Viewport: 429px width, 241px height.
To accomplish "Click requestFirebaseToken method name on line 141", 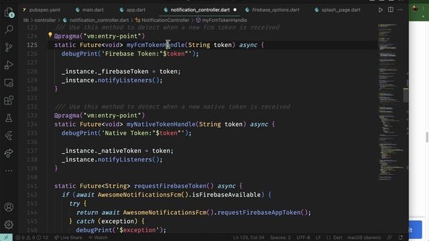I will click(x=170, y=186).
